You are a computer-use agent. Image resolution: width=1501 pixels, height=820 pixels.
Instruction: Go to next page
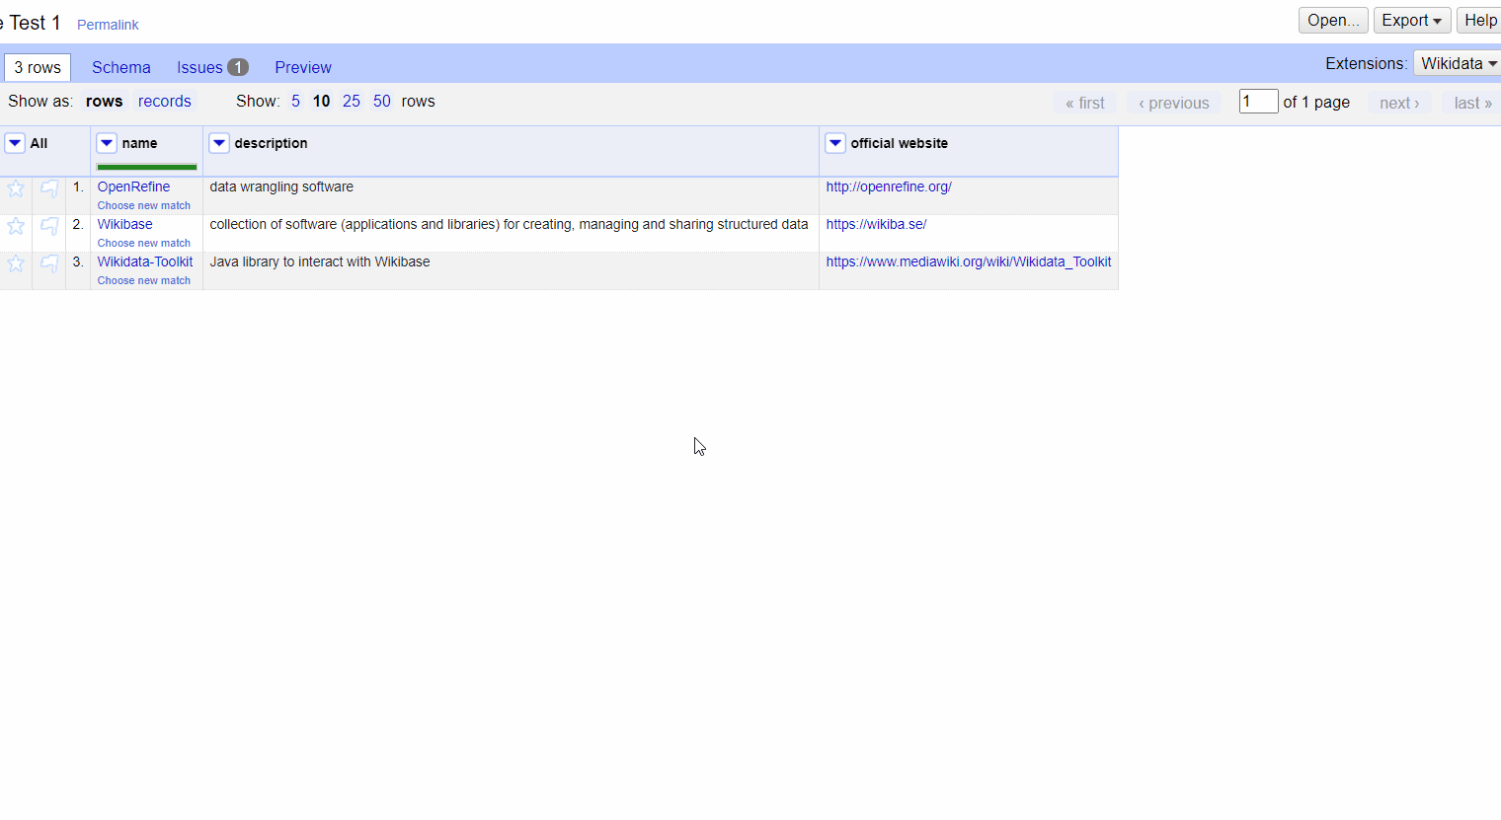(x=1399, y=103)
